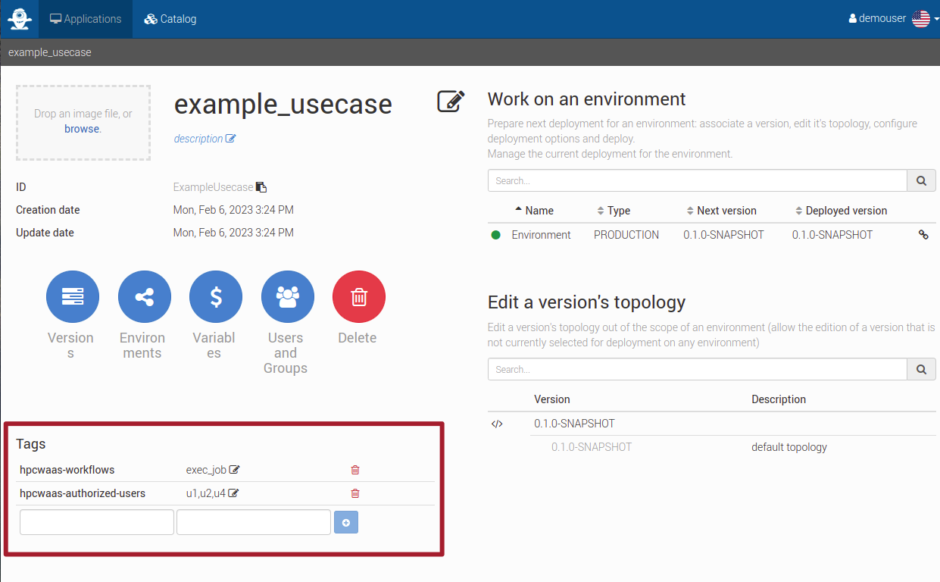Click the red Delete application button
This screenshot has width=940, height=582.
pos(359,297)
